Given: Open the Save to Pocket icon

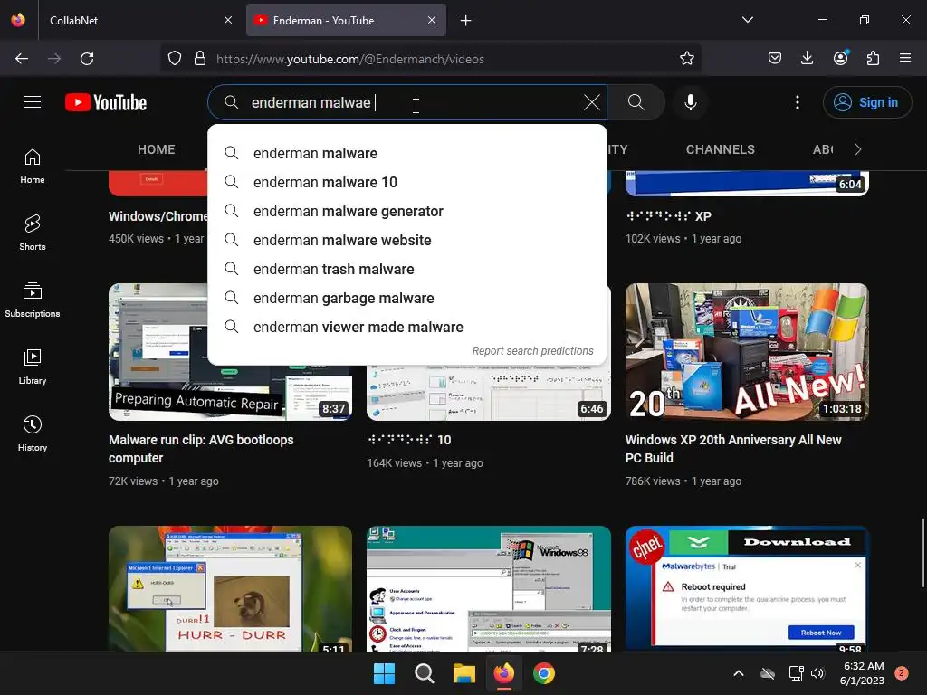Looking at the screenshot, I should coord(775,59).
